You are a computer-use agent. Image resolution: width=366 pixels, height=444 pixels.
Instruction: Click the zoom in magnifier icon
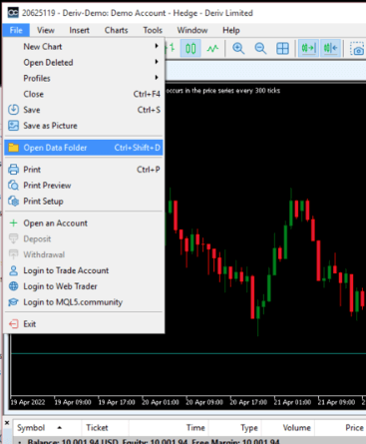[238, 49]
